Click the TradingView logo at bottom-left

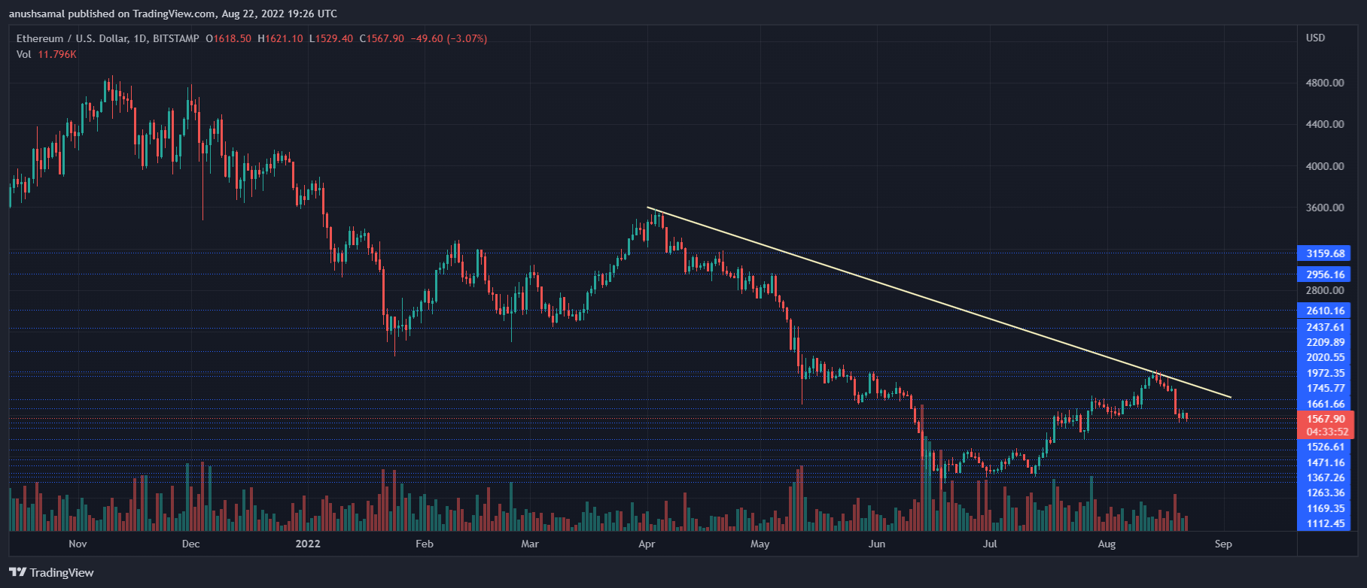pos(51,572)
